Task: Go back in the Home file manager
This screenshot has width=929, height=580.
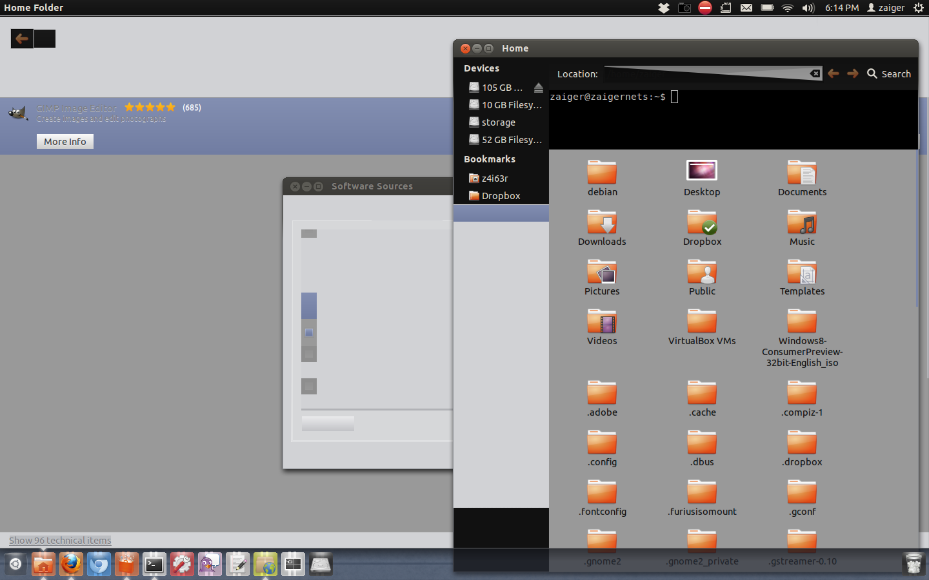Action: click(x=834, y=73)
